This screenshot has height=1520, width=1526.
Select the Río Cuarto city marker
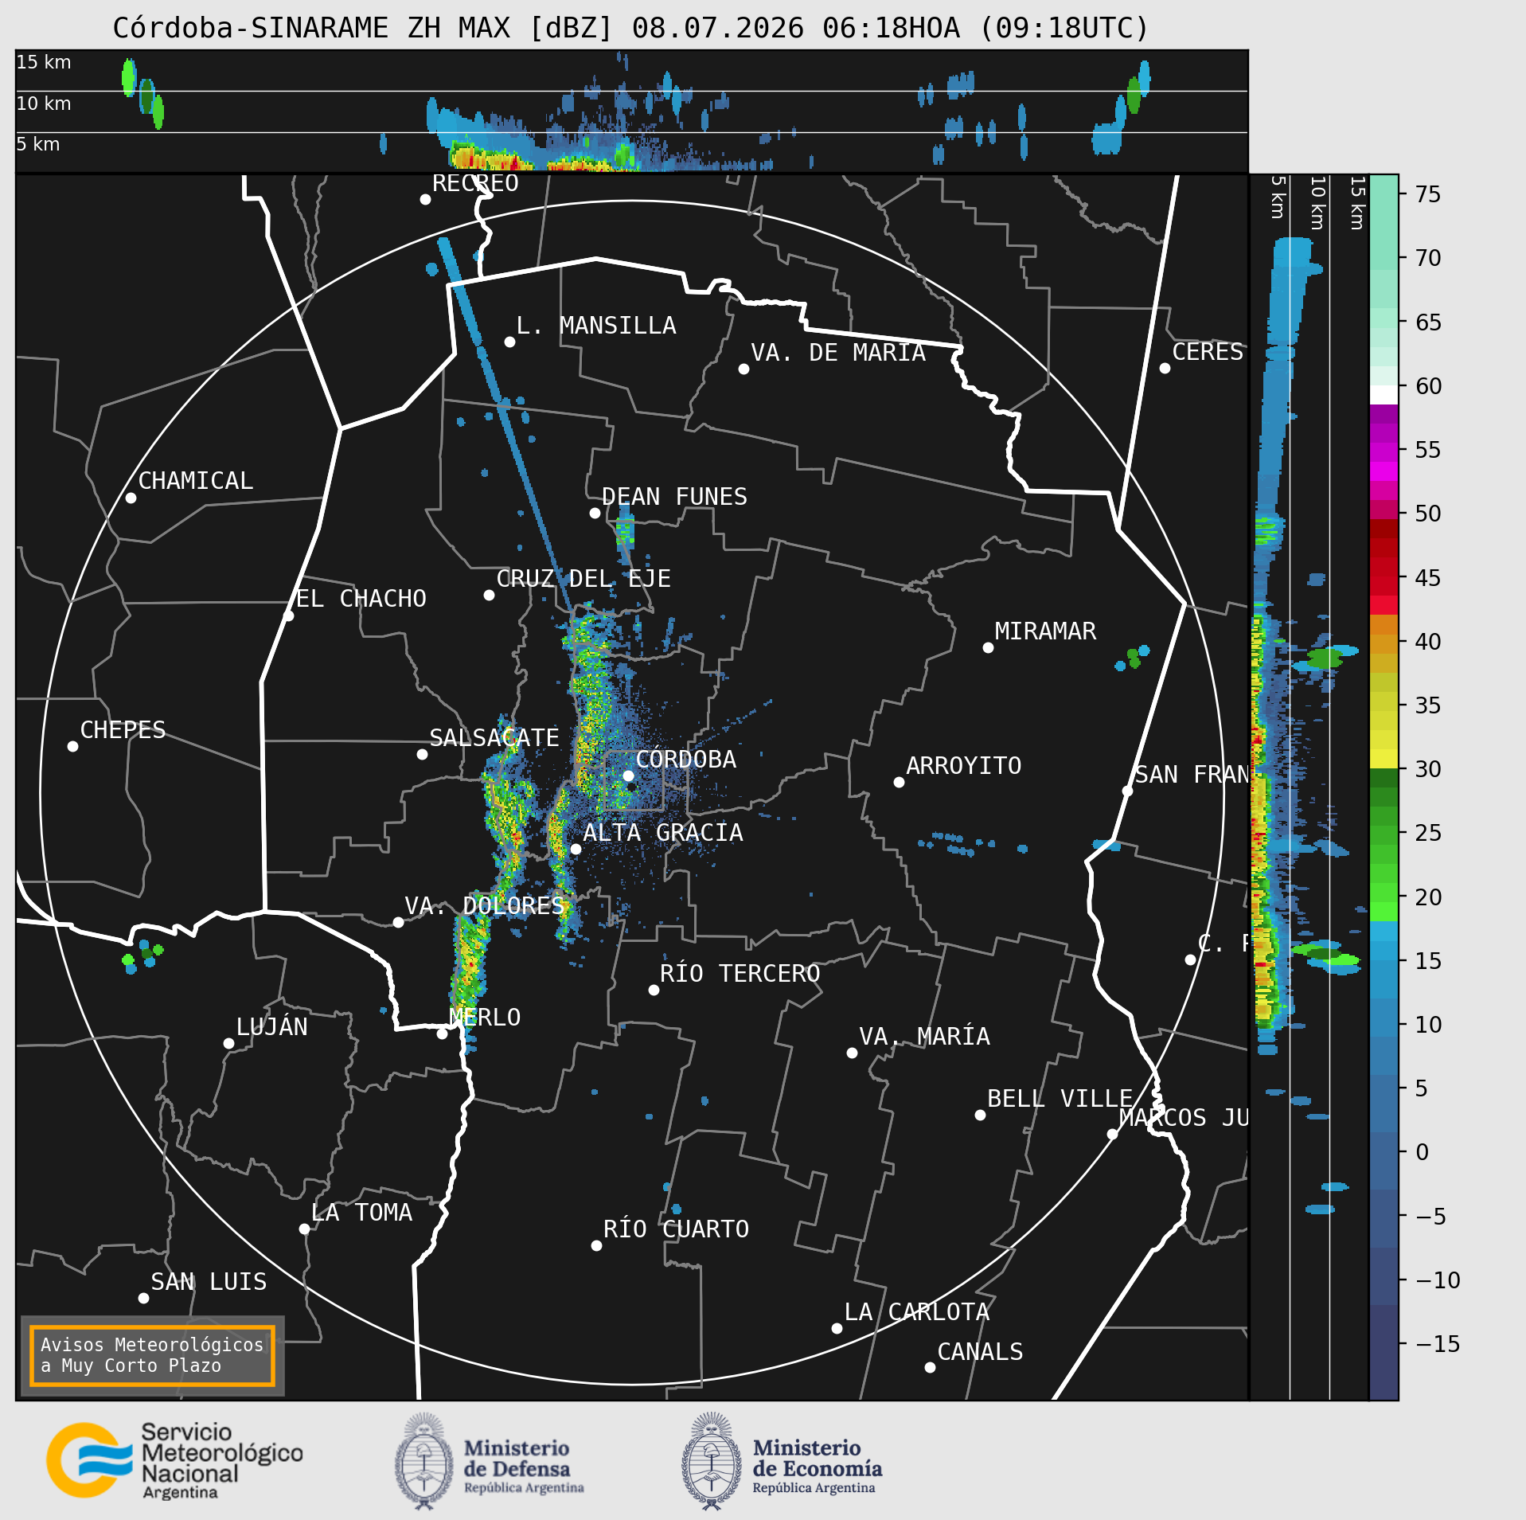coord(596,1245)
